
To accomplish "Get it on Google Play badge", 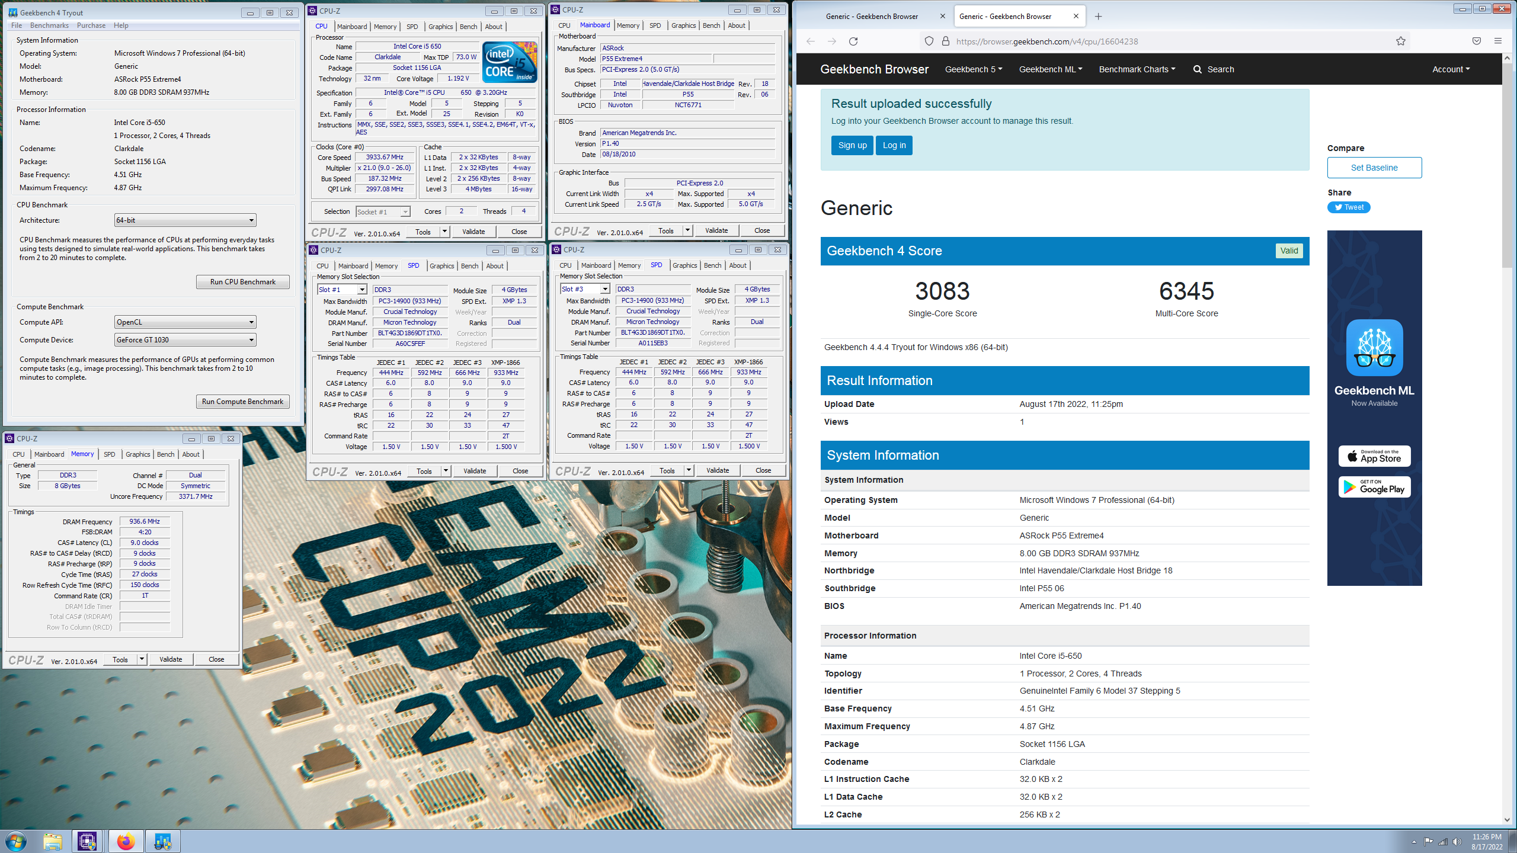I will pos(1374,487).
